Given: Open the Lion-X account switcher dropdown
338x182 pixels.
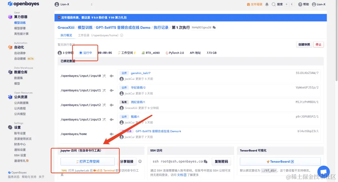Looking at the screenshot, I should pos(74,4).
